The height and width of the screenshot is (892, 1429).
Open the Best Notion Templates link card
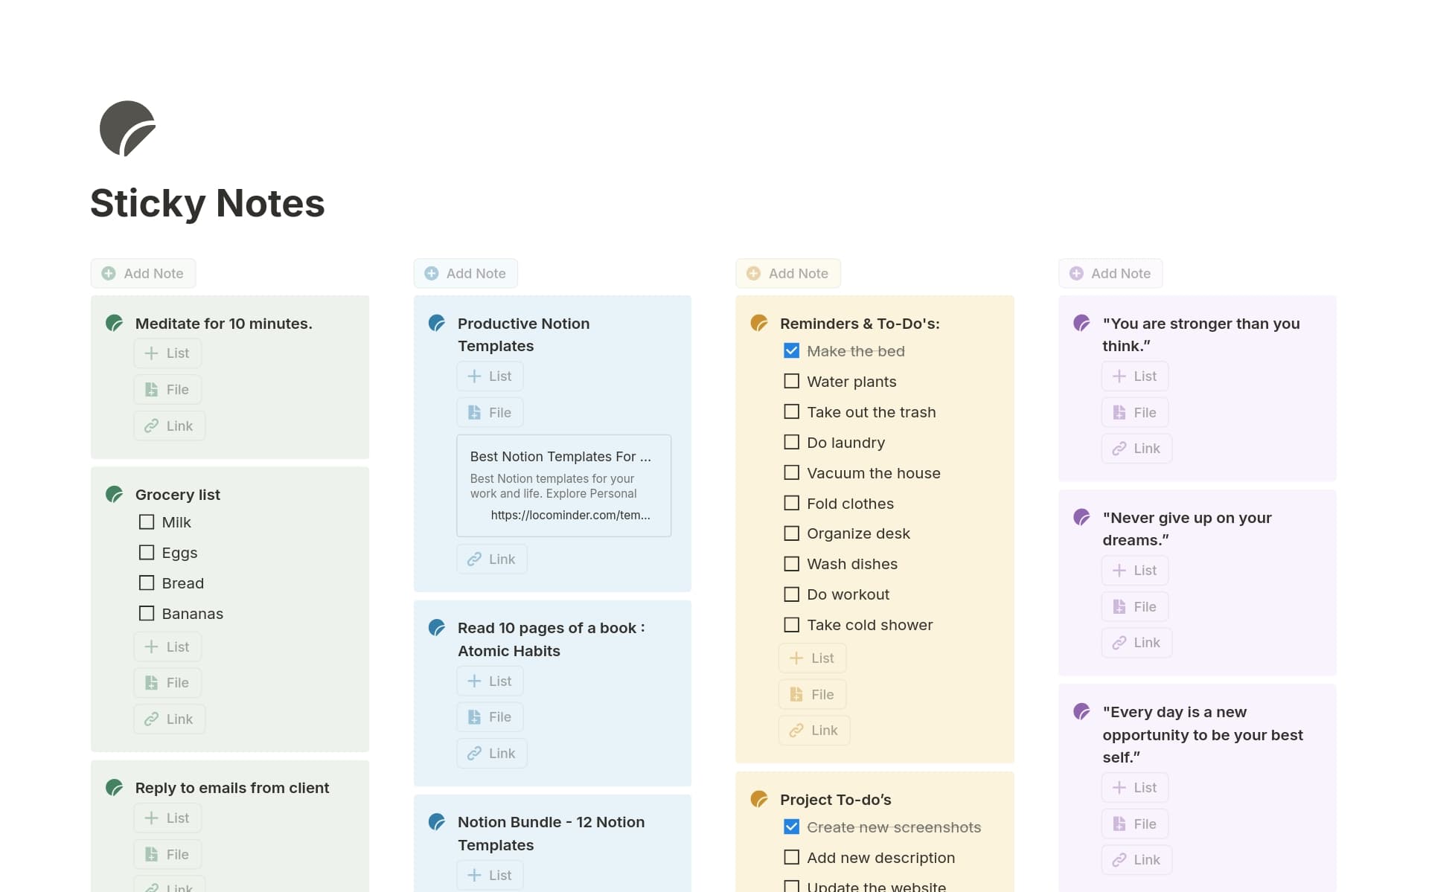pos(563,485)
